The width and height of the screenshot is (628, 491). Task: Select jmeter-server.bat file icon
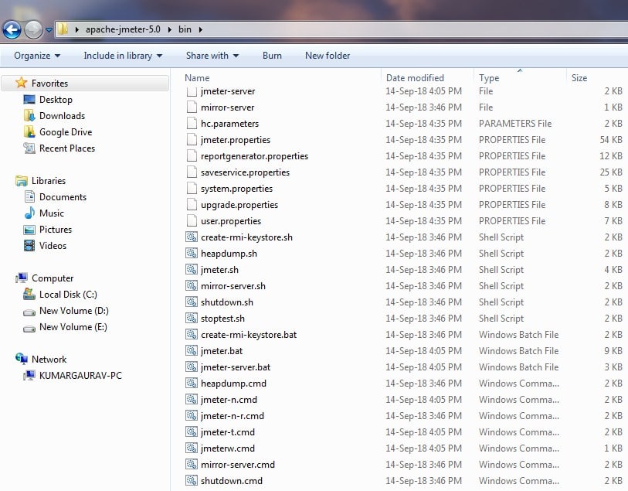click(x=192, y=367)
